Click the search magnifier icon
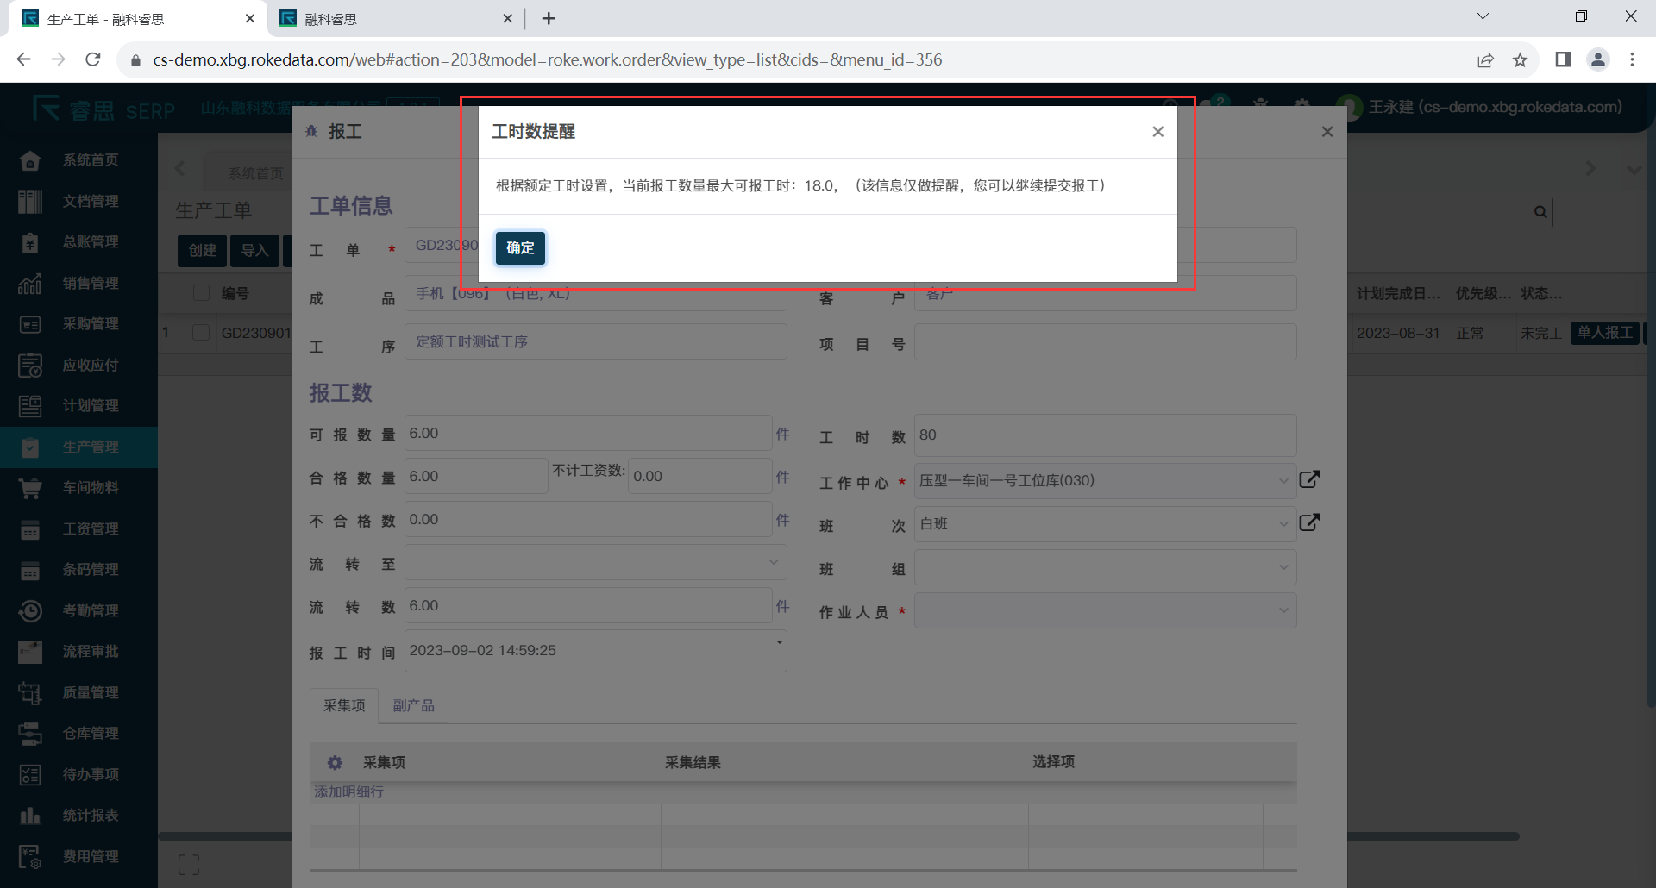Viewport: 1656px width, 888px height. [x=1540, y=212]
